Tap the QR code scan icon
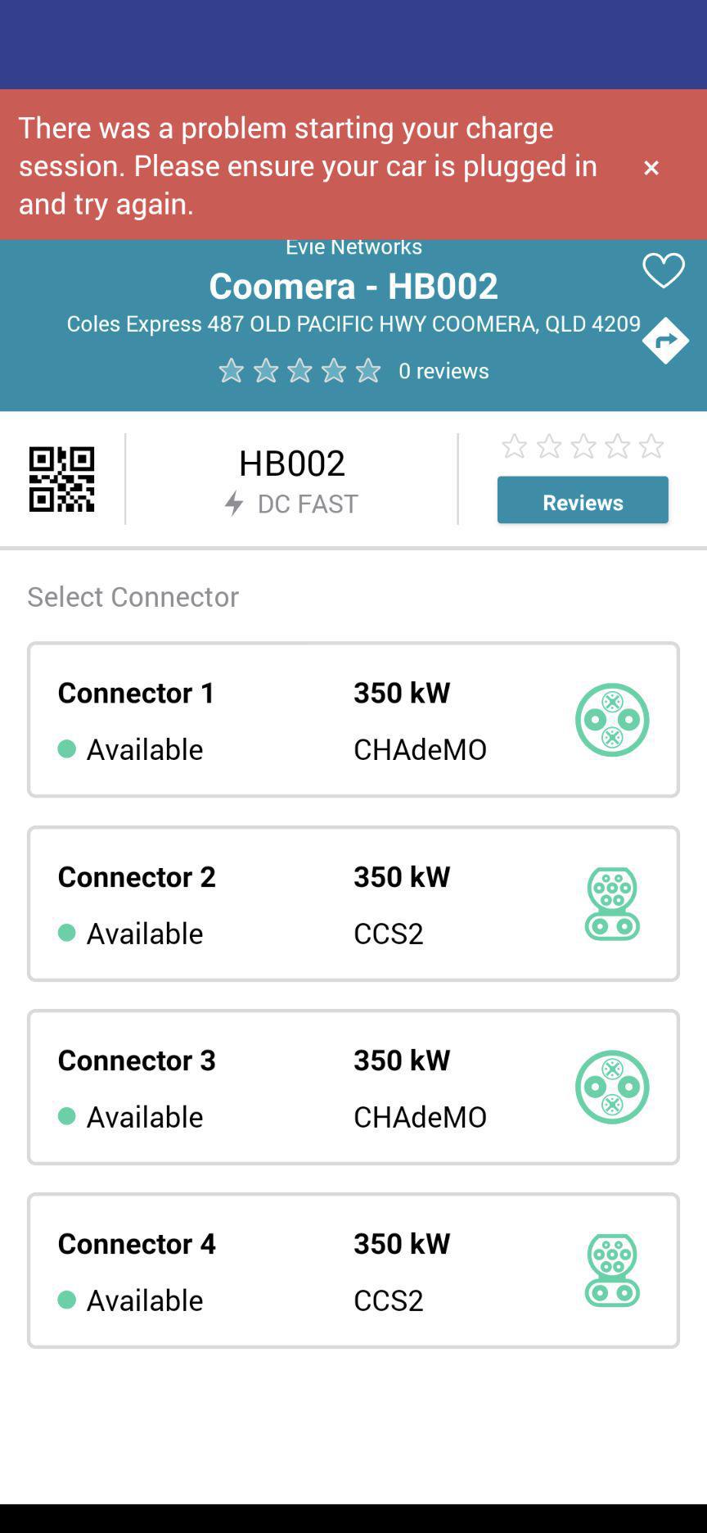The image size is (707, 1533). (62, 479)
